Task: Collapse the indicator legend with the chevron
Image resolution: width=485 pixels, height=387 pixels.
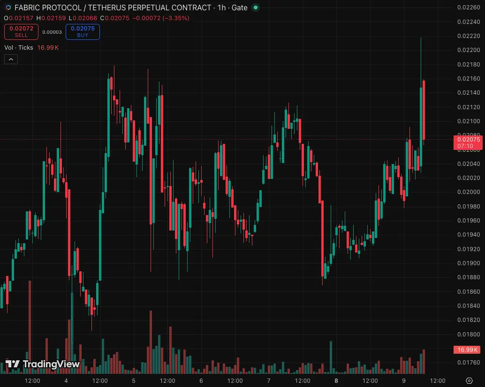Action: (x=11, y=60)
